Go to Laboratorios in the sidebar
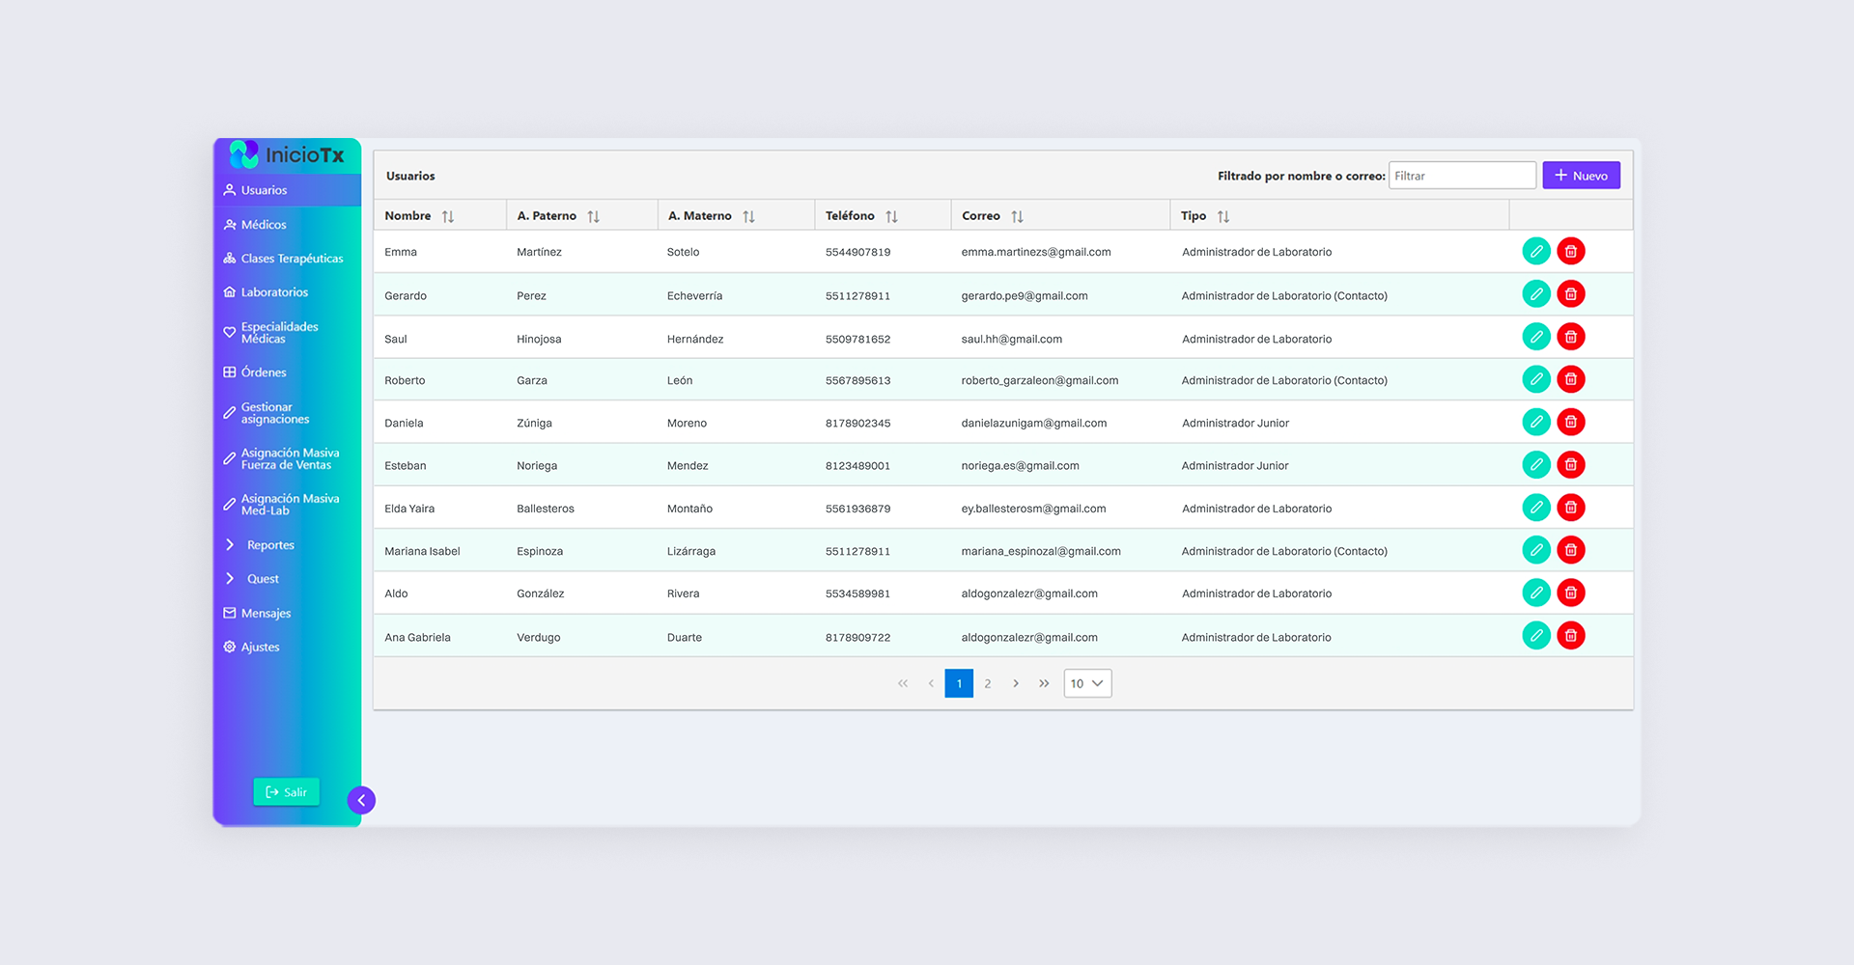The image size is (1854, 965). [x=274, y=292]
